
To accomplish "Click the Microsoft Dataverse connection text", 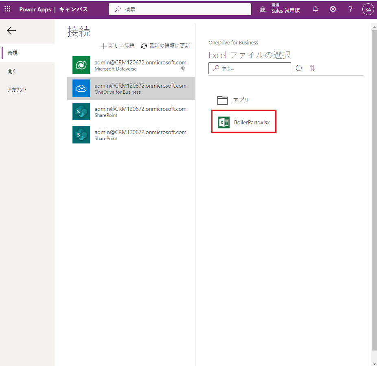I will (115, 69).
